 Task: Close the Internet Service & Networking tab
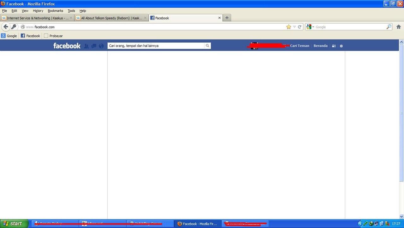point(71,18)
